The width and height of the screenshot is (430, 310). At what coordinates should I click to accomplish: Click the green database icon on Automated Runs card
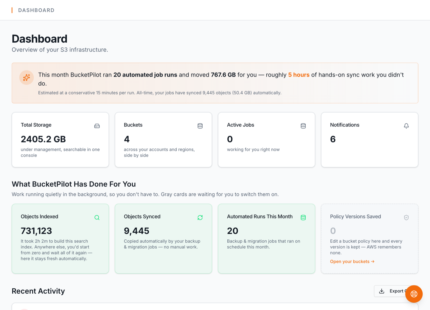click(303, 217)
